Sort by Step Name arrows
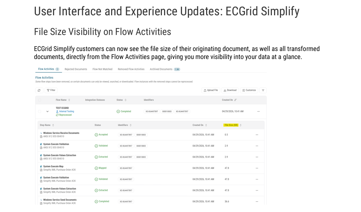 (x=53, y=125)
